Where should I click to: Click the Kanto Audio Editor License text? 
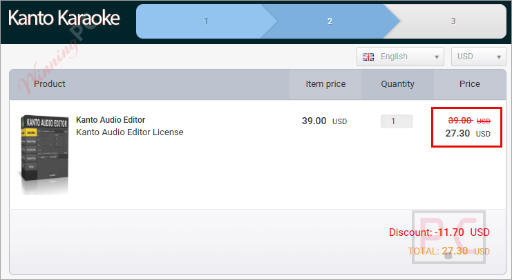130,132
